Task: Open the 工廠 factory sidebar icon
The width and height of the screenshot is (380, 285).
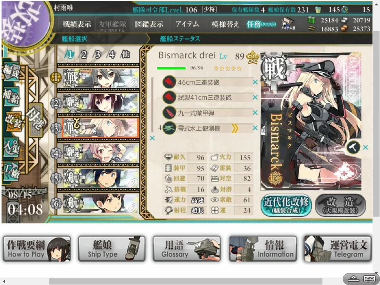Action: tap(11, 171)
